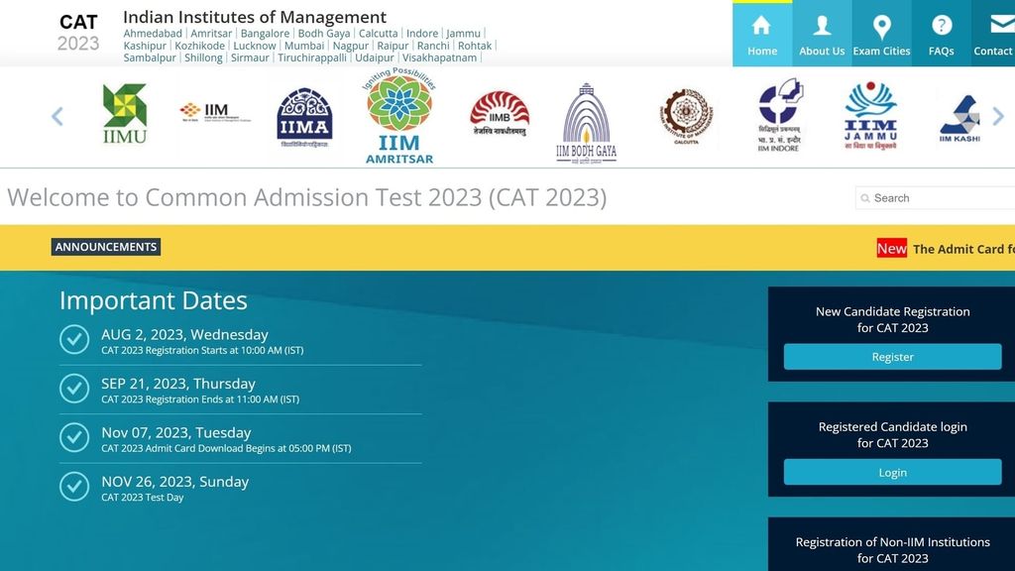The image size is (1015, 571).
Task: Open the Mumbai institute link
Action: tap(304, 46)
